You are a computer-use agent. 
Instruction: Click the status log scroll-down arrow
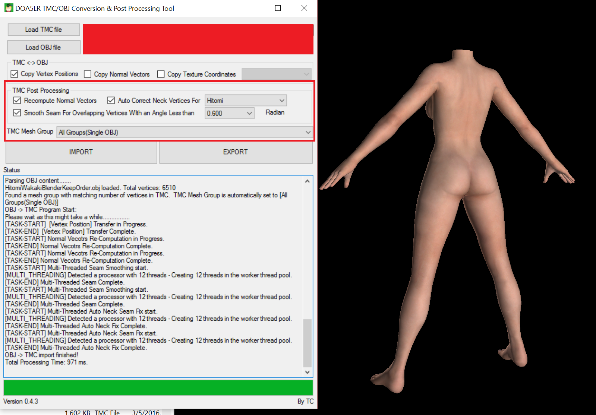click(307, 372)
